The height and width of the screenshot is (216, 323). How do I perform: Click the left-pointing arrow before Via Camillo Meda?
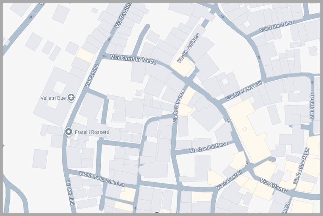point(104,56)
